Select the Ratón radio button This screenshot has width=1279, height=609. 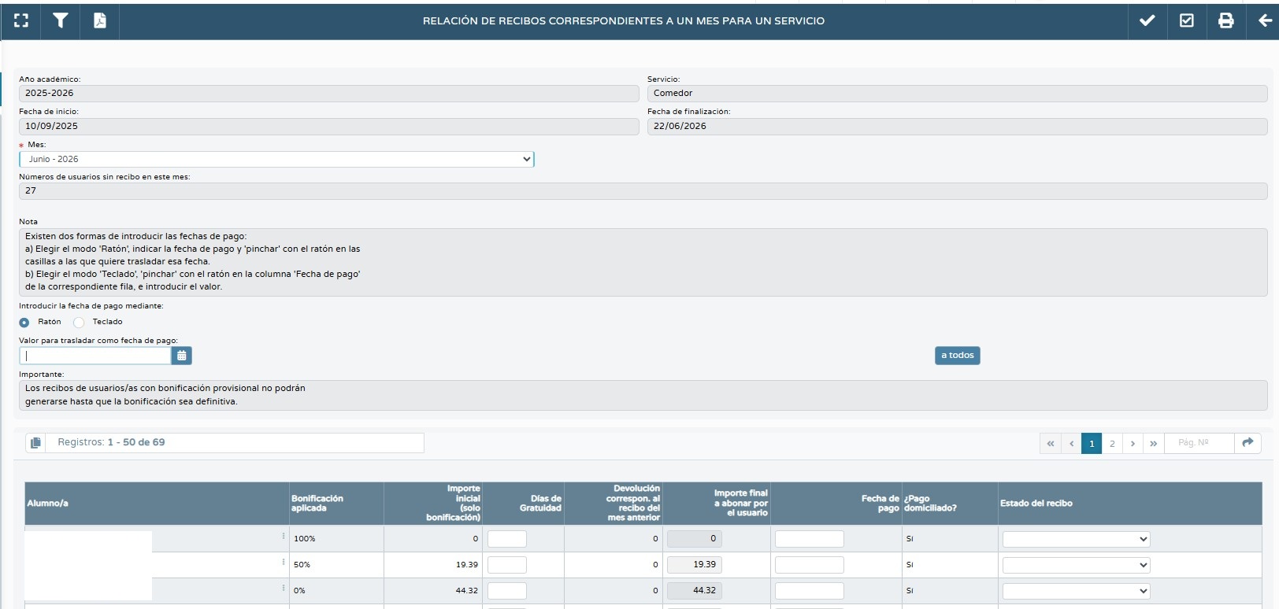[24, 323]
